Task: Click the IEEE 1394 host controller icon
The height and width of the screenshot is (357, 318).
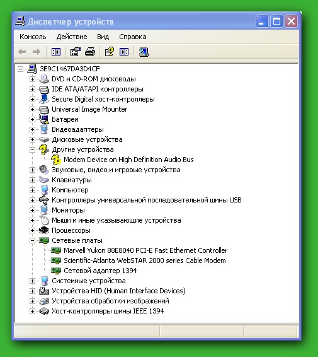Action: (x=44, y=311)
